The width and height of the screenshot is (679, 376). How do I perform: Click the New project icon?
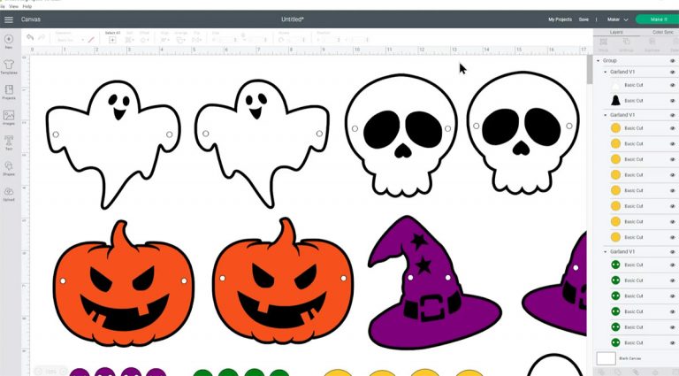8,42
